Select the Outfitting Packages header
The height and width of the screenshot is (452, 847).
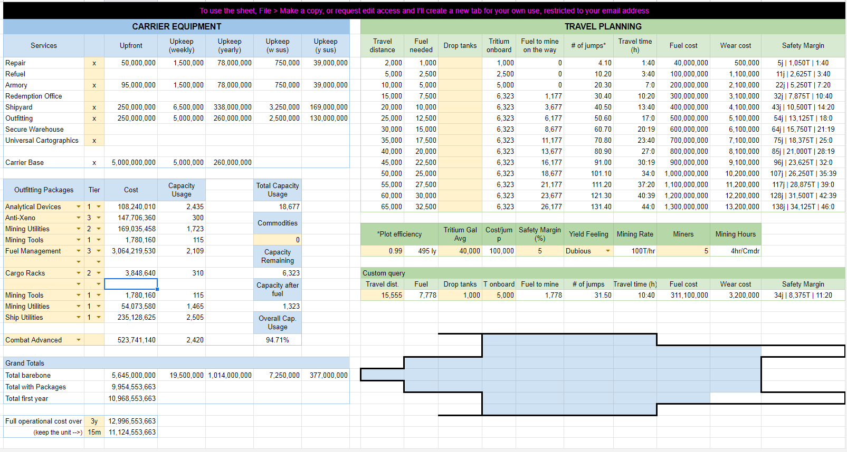(x=44, y=190)
